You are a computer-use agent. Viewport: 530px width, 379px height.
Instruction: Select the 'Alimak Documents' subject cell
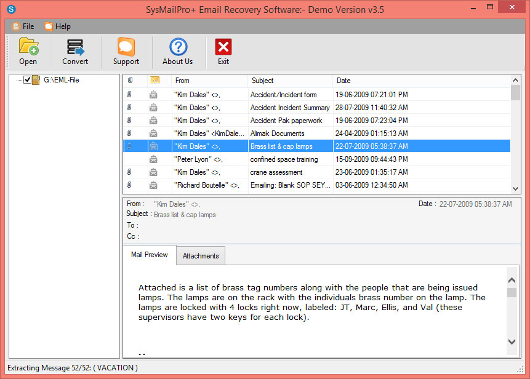point(291,133)
